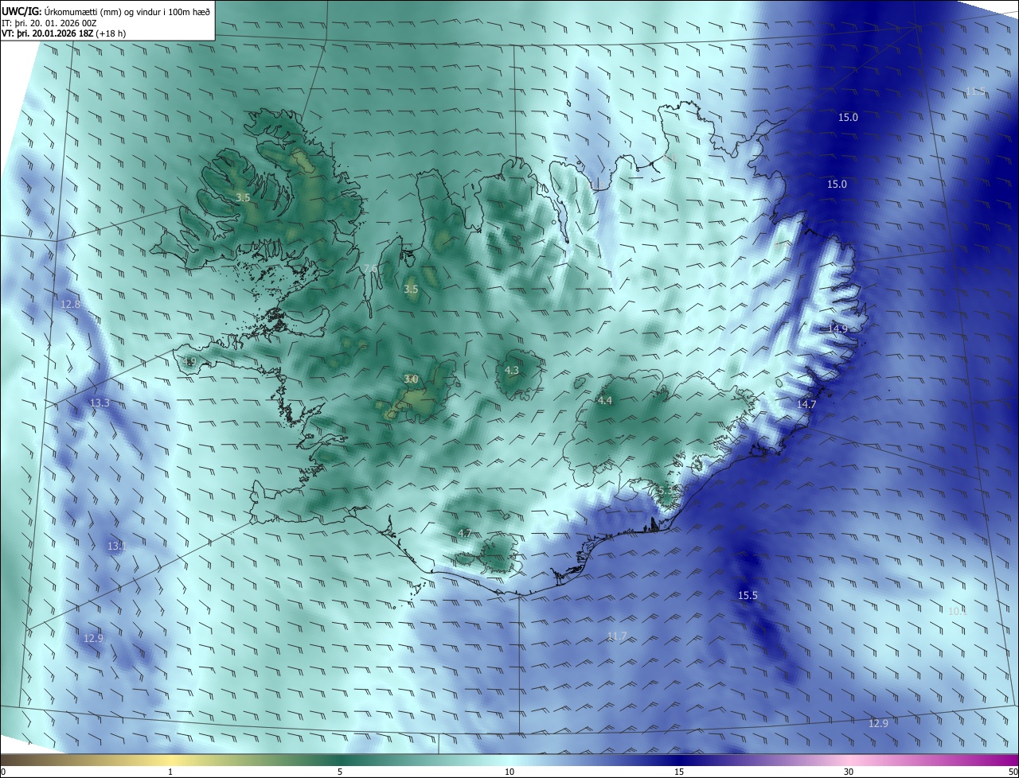This screenshot has width=1019, height=778.
Task: Click the color scale tick labeled 5
Action: (x=340, y=772)
